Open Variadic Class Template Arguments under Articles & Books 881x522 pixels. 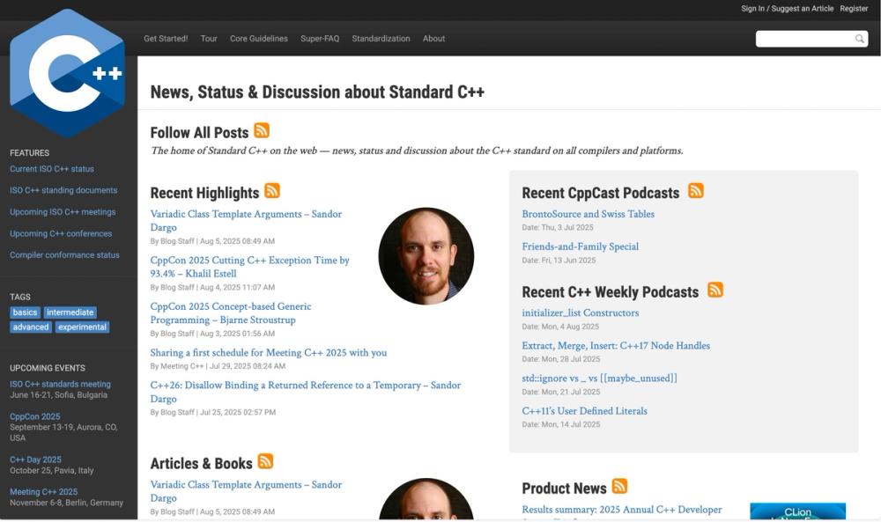point(246,491)
